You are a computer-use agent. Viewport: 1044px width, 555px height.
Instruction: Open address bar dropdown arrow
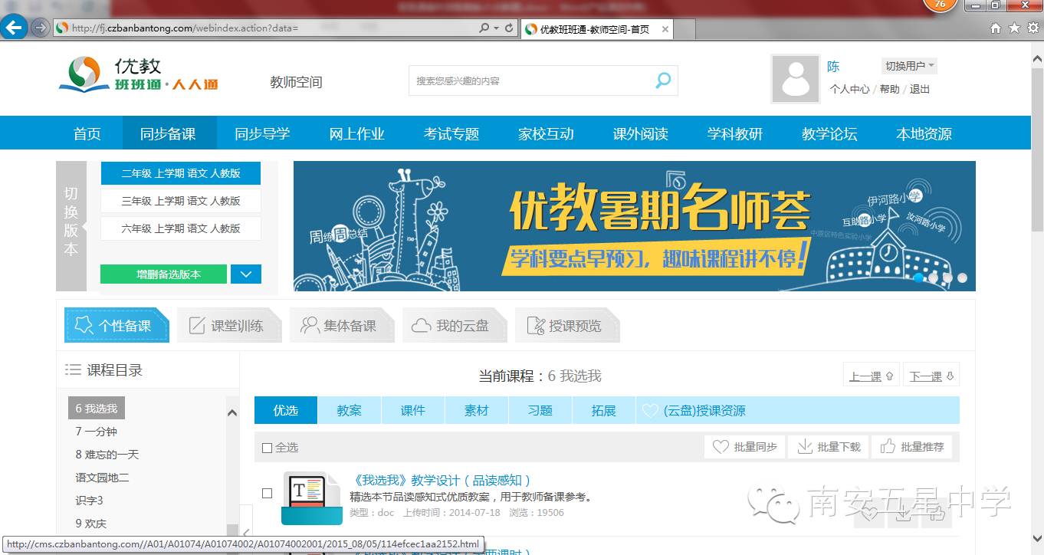497,28
